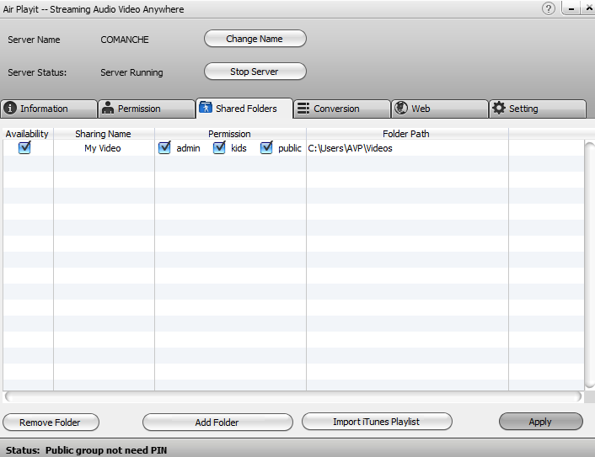This screenshot has height=457, width=595.
Task: Minimize the Air Playit window
Action: click(571, 8)
